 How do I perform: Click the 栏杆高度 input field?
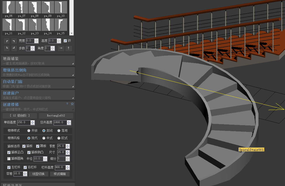60,167
